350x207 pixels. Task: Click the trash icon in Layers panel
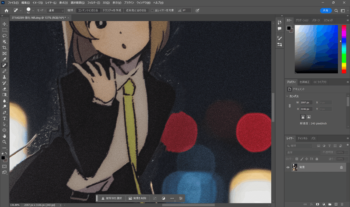click(342, 204)
